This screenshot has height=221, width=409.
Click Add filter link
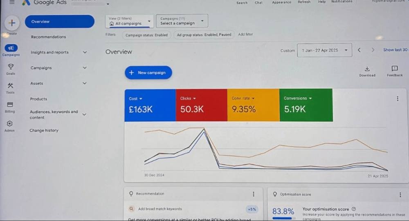245,34
